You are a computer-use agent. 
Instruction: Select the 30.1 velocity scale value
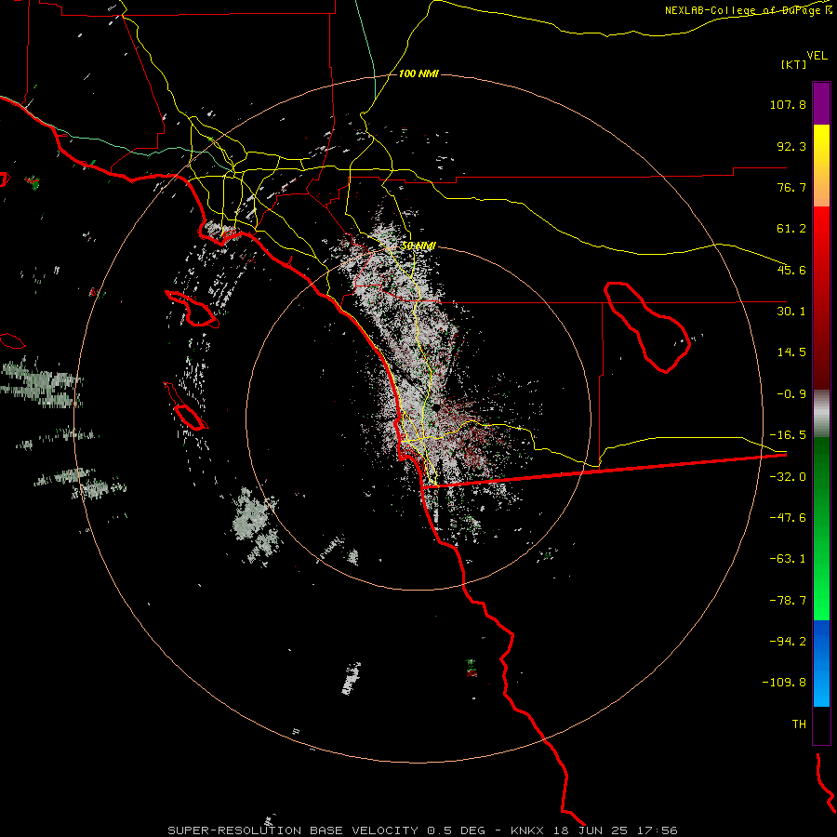pyautogui.click(x=791, y=312)
